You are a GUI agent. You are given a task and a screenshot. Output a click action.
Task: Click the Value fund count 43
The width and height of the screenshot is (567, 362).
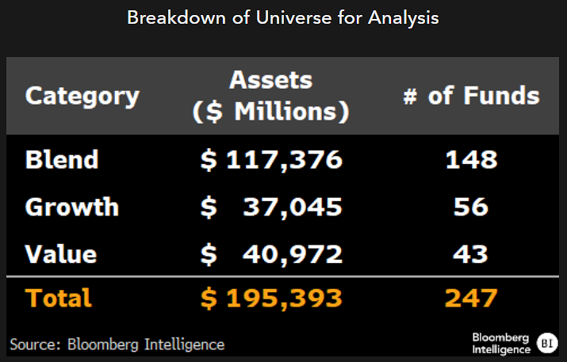click(x=471, y=254)
